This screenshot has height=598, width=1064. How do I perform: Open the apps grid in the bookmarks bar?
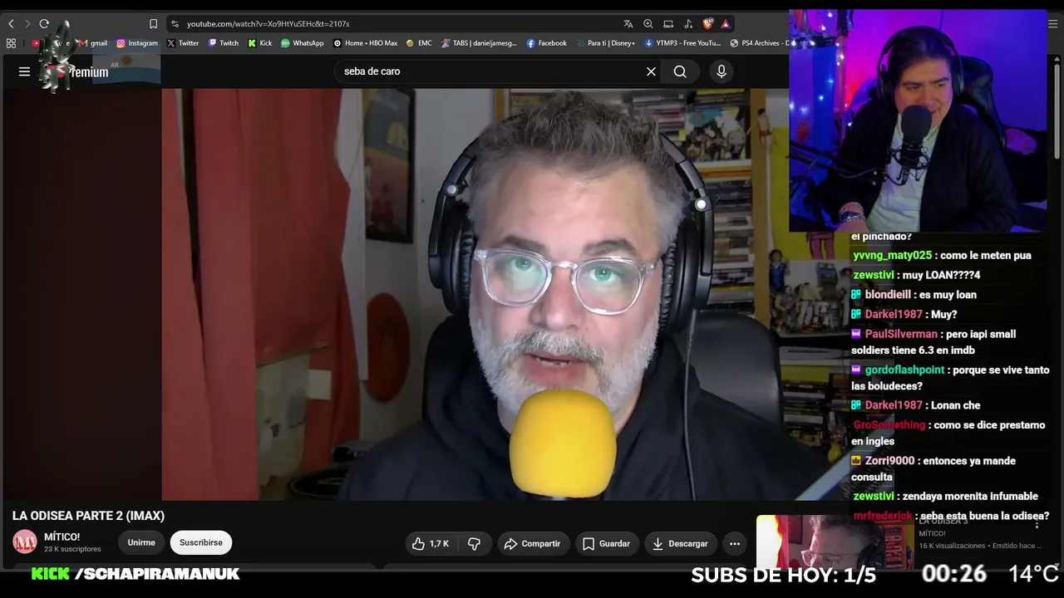click(x=11, y=43)
